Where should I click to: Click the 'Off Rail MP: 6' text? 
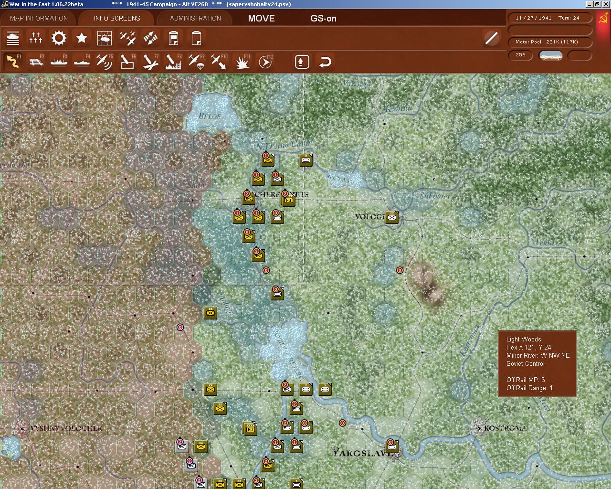pos(526,380)
